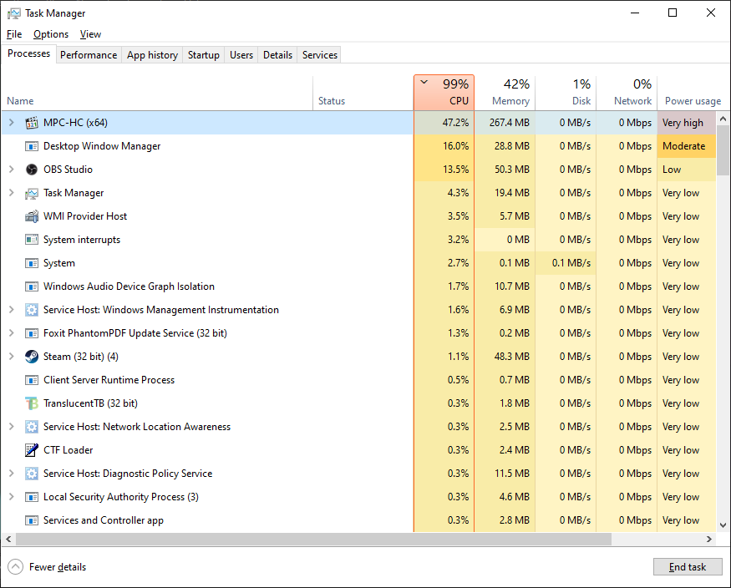Click the Steam icon in the process list
Viewport: 731px width, 588px height.
tap(31, 356)
